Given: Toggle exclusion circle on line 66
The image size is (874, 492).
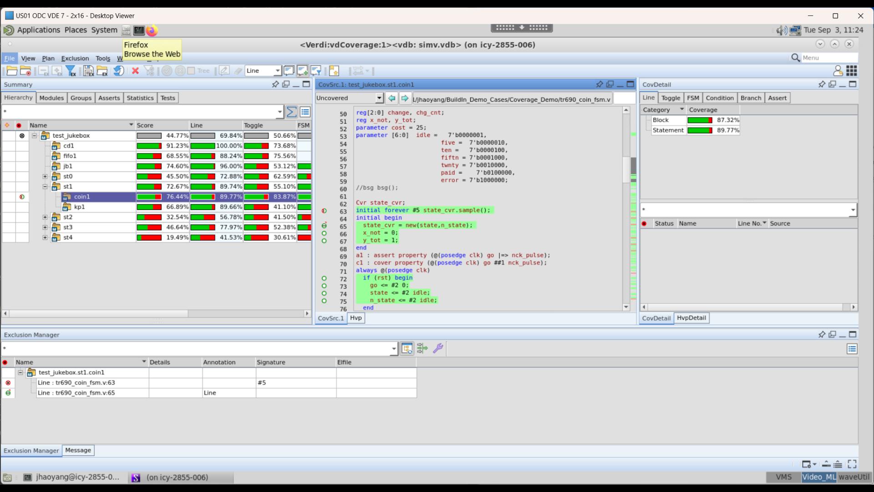Looking at the screenshot, I should point(324,233).
